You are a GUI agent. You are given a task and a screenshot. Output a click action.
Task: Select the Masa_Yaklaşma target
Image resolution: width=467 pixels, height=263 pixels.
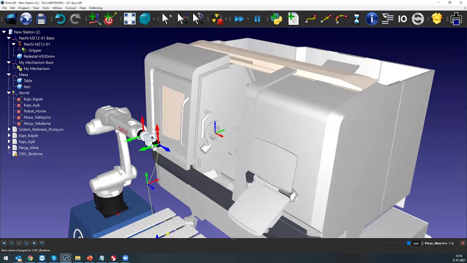coord(37,117)
